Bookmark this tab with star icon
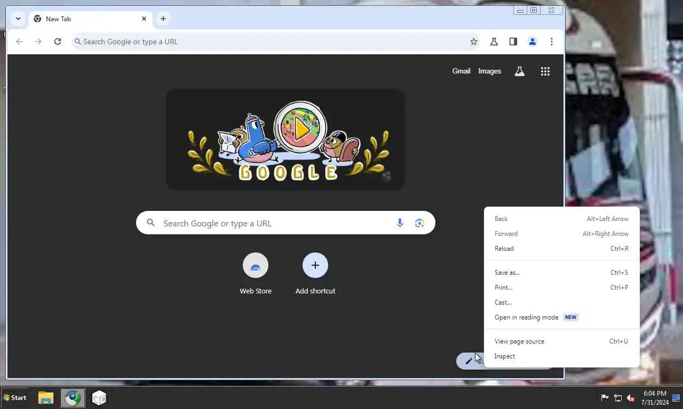This screenshot has width=683, height=409. pos(474,42)
